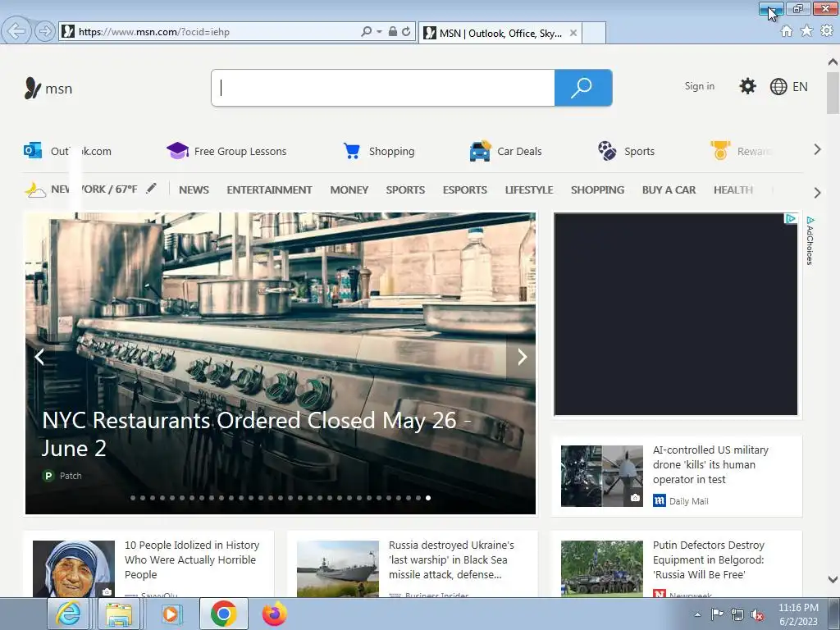The image size is (840, 630).
Task: Open the NEWS menu item
Action: 194,189
